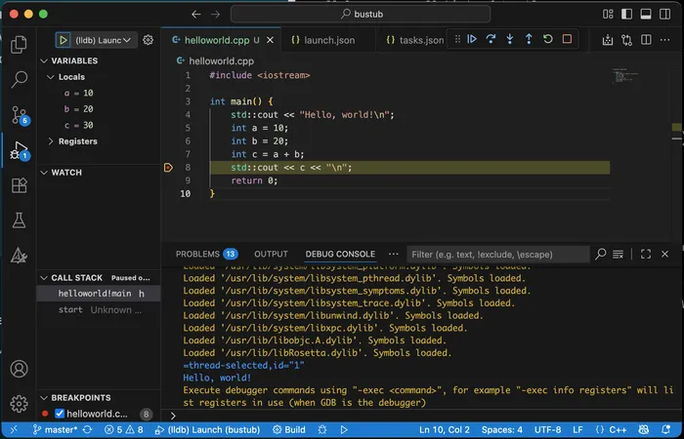
Task: Click the split editor icon
Action: click(646, 40)
